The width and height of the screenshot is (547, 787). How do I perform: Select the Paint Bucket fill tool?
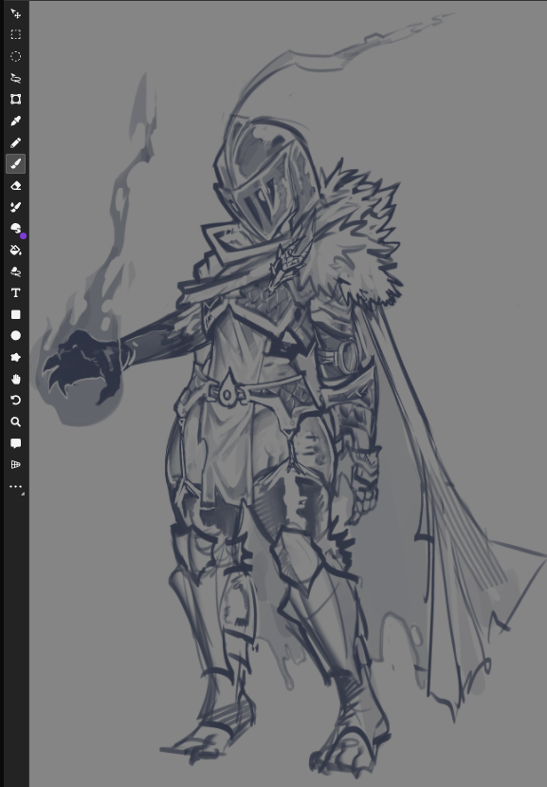[x=15, y=250]
